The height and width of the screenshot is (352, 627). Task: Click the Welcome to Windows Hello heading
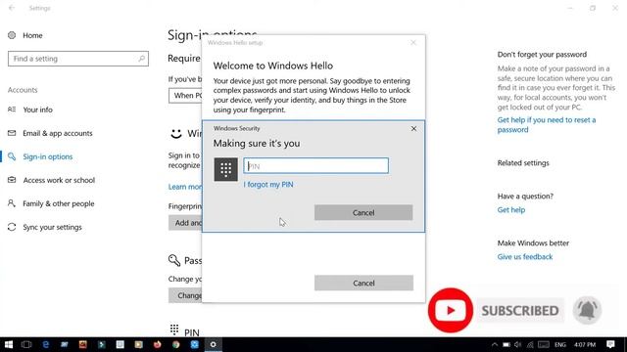point(272,66)
